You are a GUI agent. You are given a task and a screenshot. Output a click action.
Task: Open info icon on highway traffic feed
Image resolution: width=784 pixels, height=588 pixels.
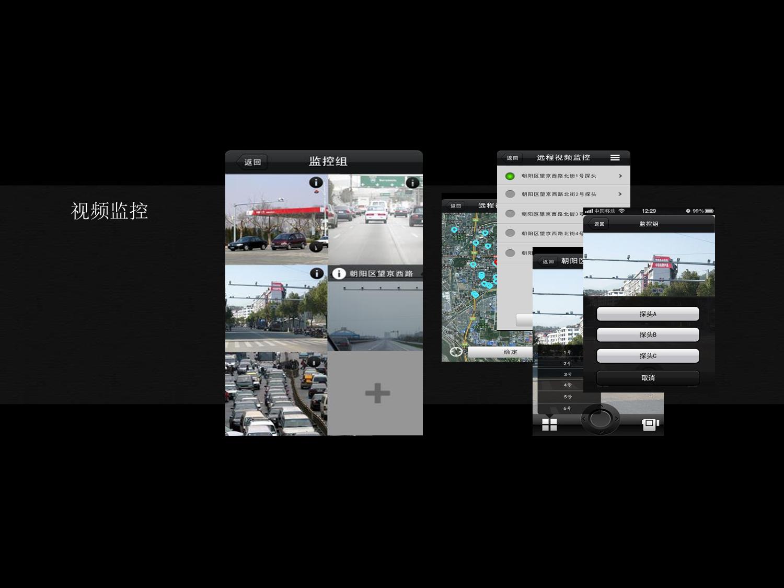(x=412, y=182)
